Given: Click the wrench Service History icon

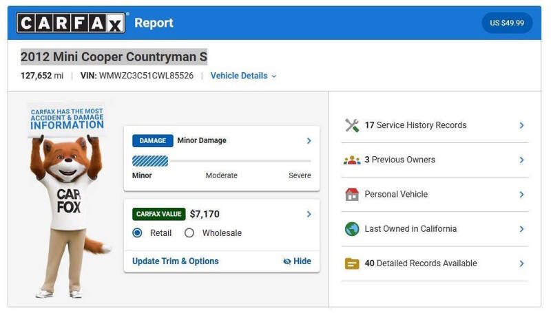Looking at the screenshot, I should click(352, 125).
